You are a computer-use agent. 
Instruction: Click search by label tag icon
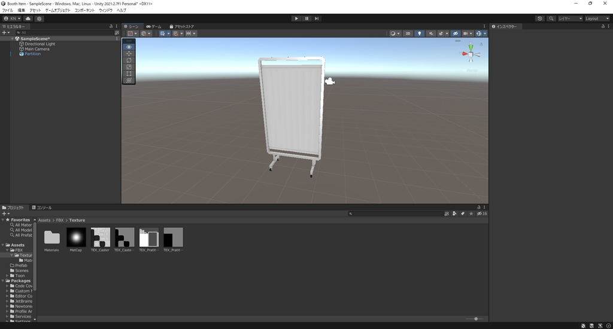click(x=463, y=214)
